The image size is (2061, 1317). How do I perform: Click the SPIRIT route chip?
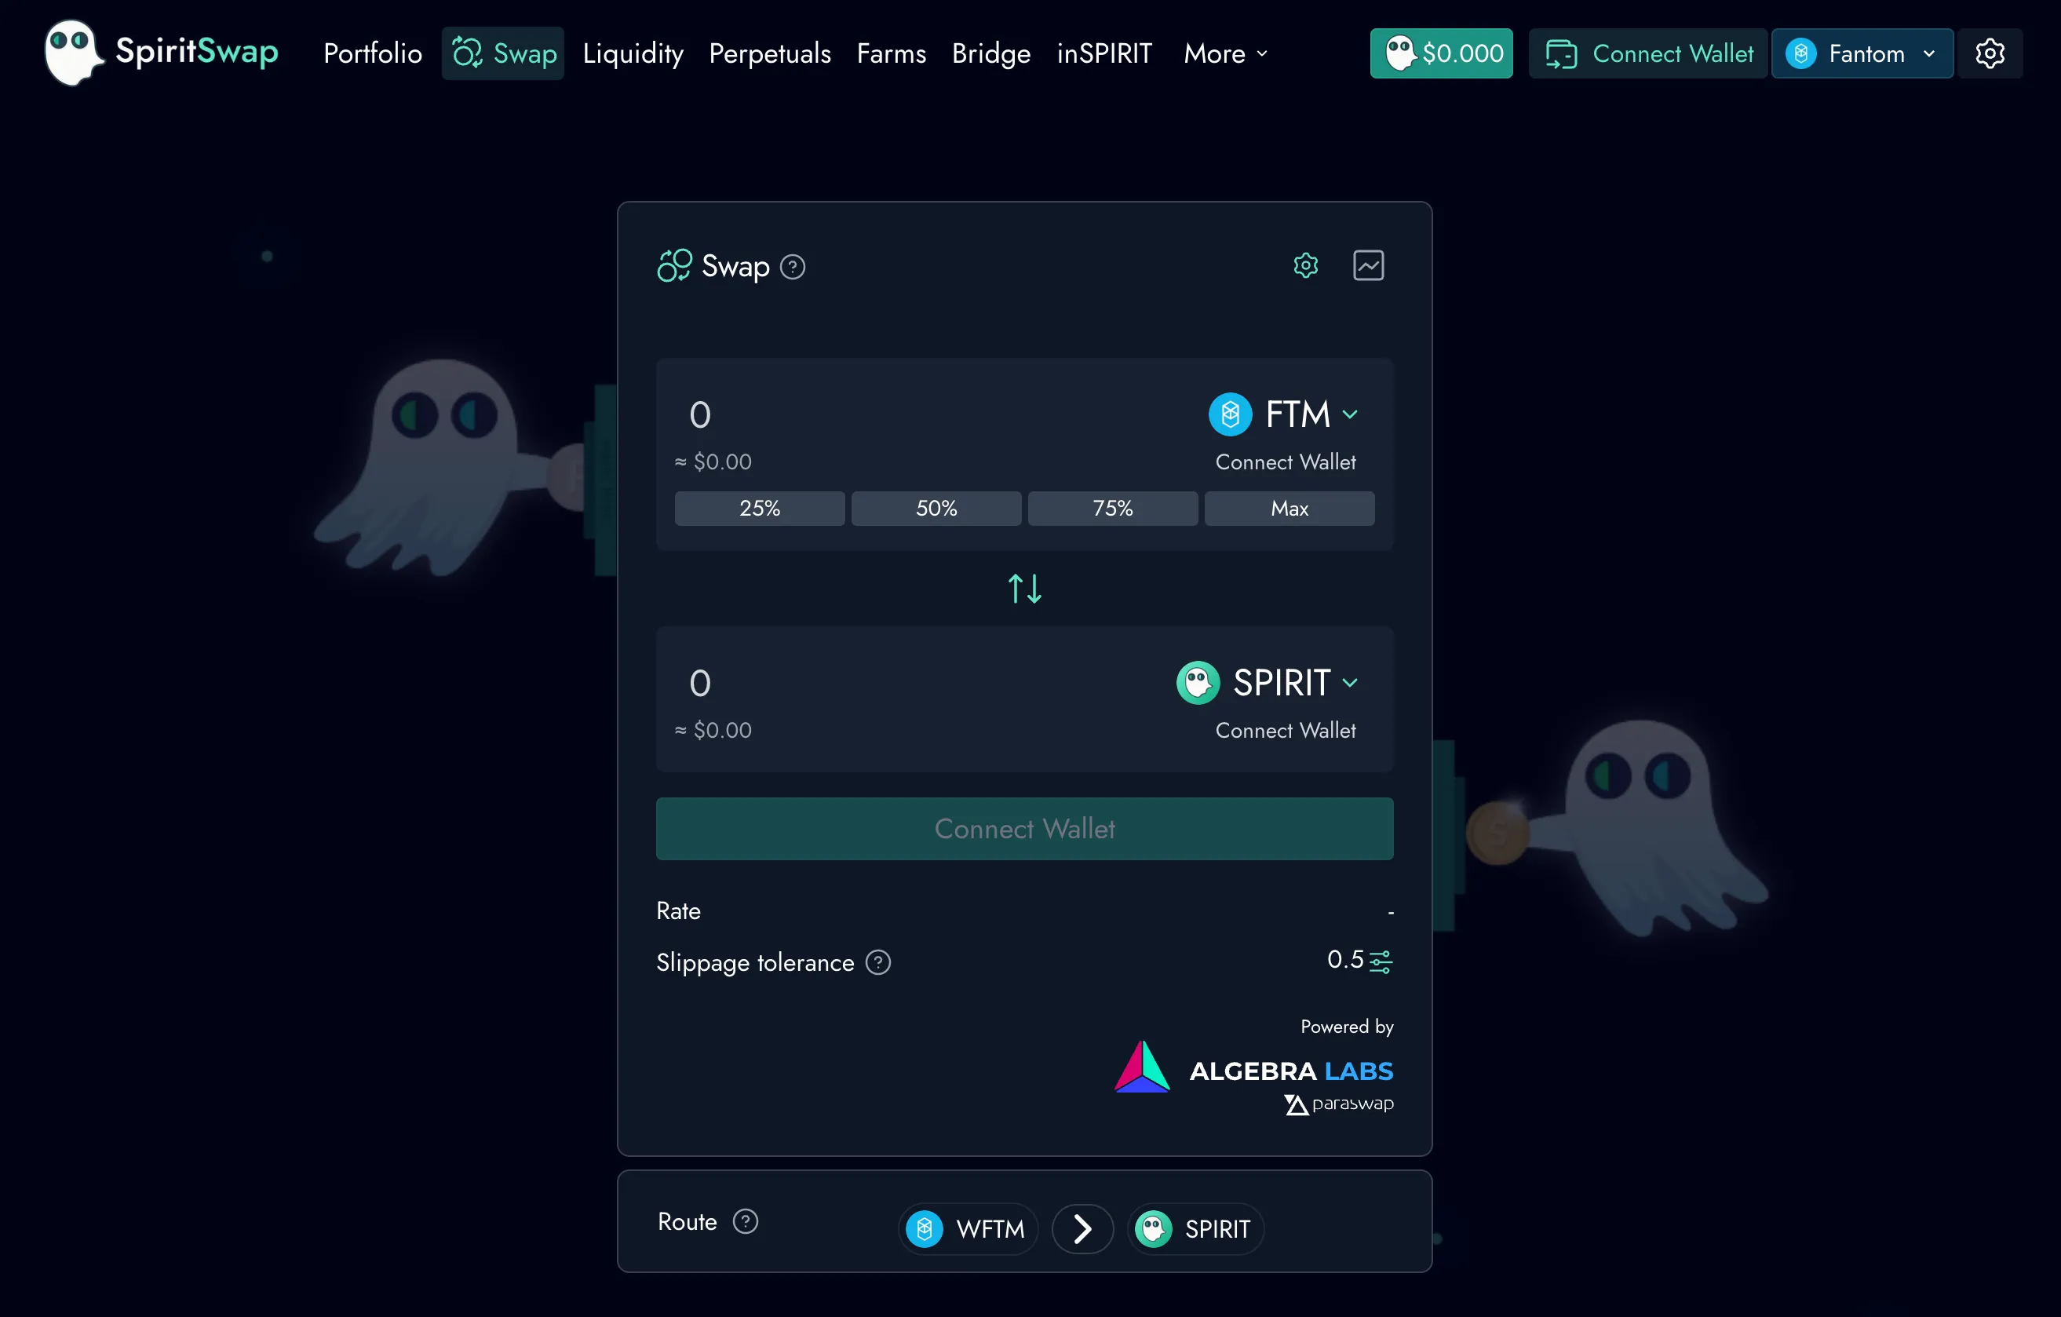click(x=1195, y=1229)
